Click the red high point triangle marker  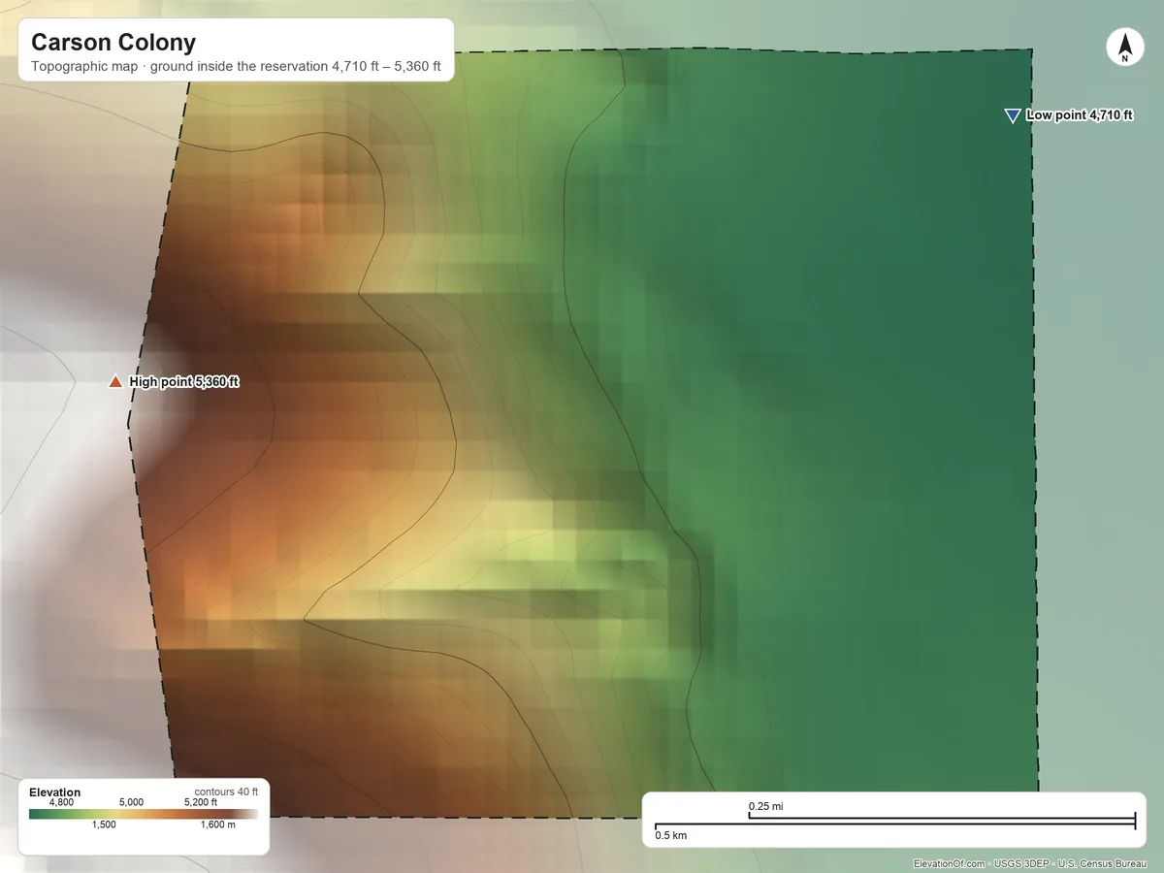pyautogui.click(x=115, y=382)
